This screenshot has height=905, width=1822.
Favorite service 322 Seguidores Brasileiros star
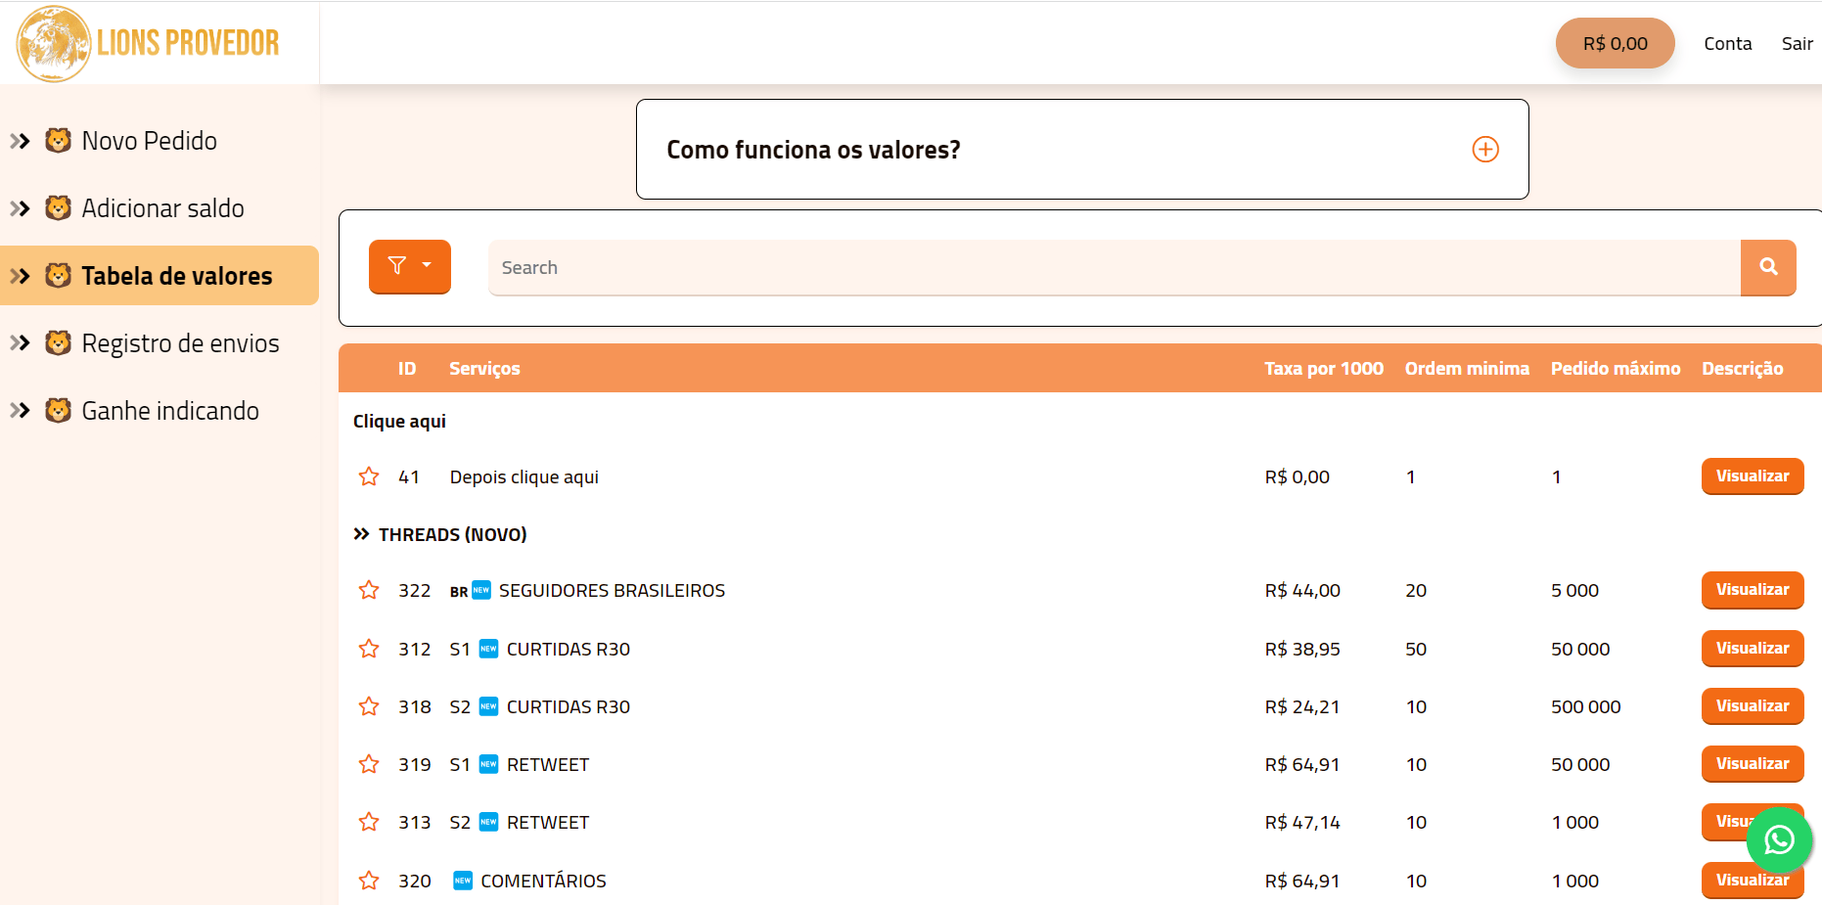click(x=369, y=590)
